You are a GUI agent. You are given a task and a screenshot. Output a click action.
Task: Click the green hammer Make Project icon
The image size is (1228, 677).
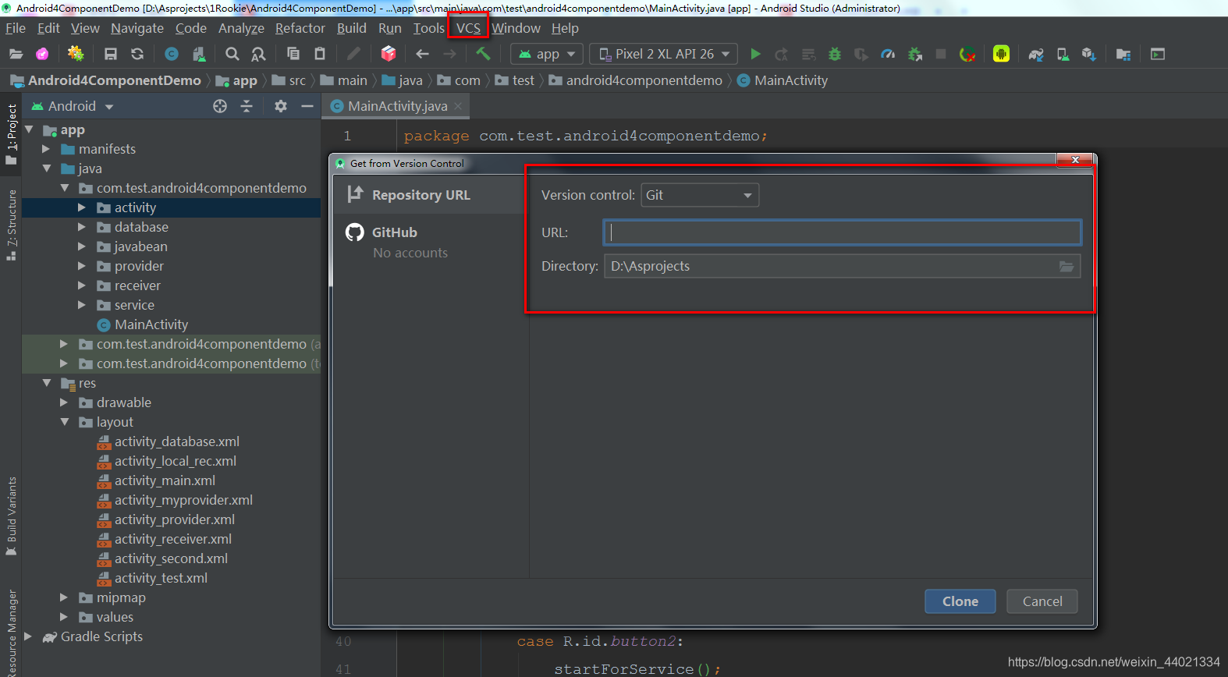[x=483, y=54]
